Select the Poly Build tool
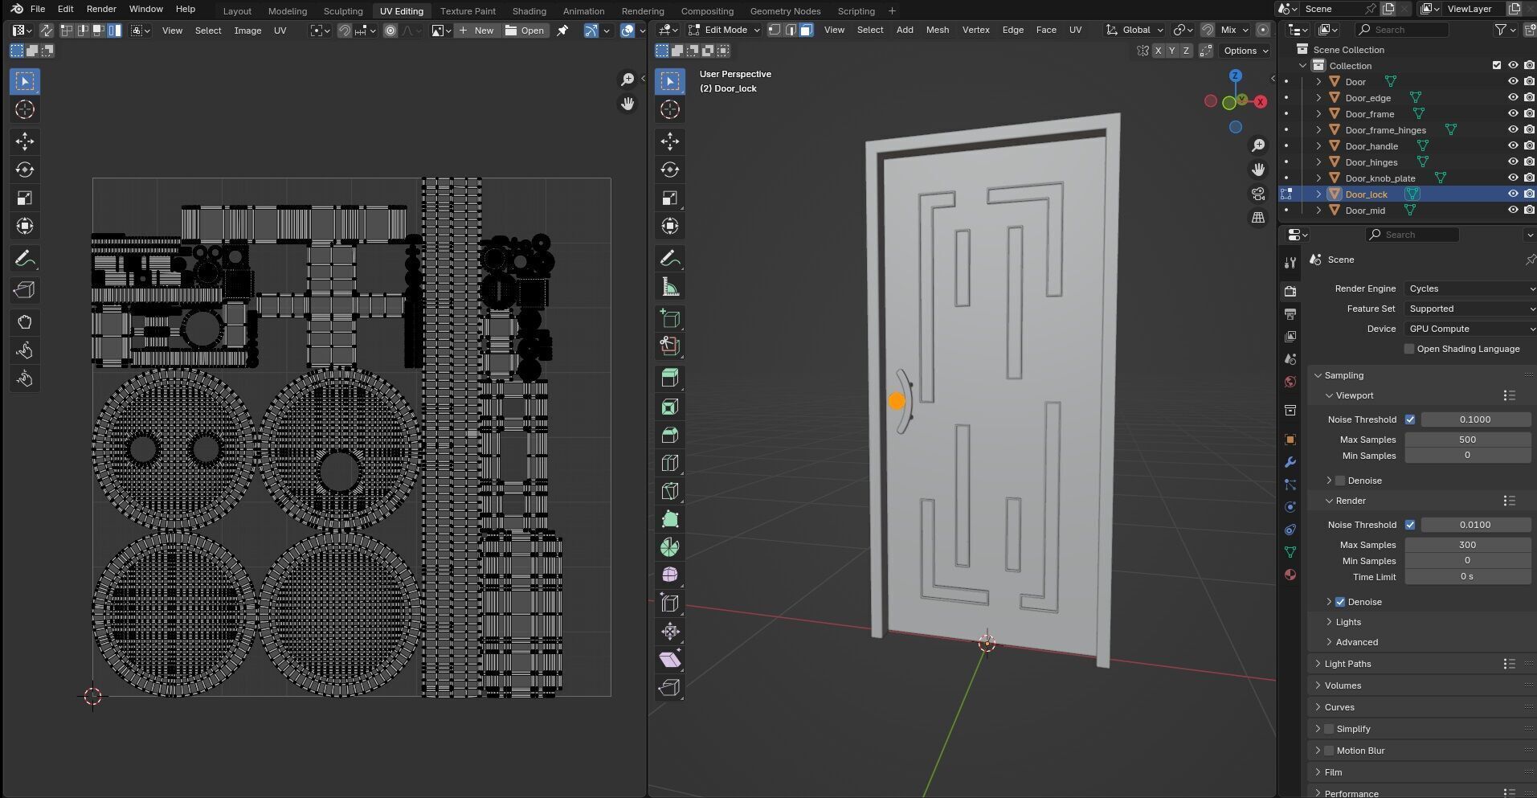 click(670, 519)
